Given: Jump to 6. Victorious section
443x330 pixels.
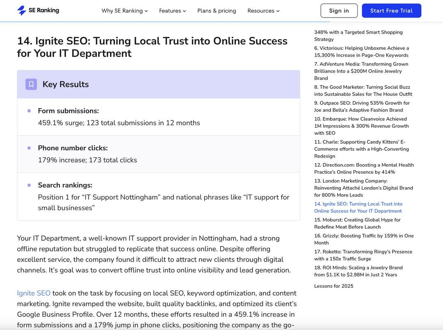Looking at the screenshot, I should [x=361, y=52].
